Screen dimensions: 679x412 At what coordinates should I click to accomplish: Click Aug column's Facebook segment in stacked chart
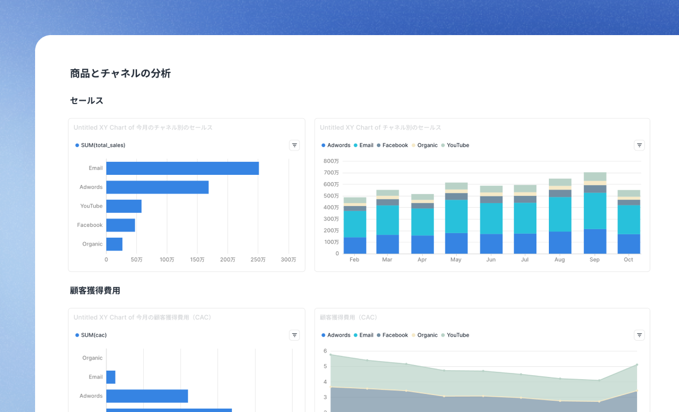pos(560,194)
